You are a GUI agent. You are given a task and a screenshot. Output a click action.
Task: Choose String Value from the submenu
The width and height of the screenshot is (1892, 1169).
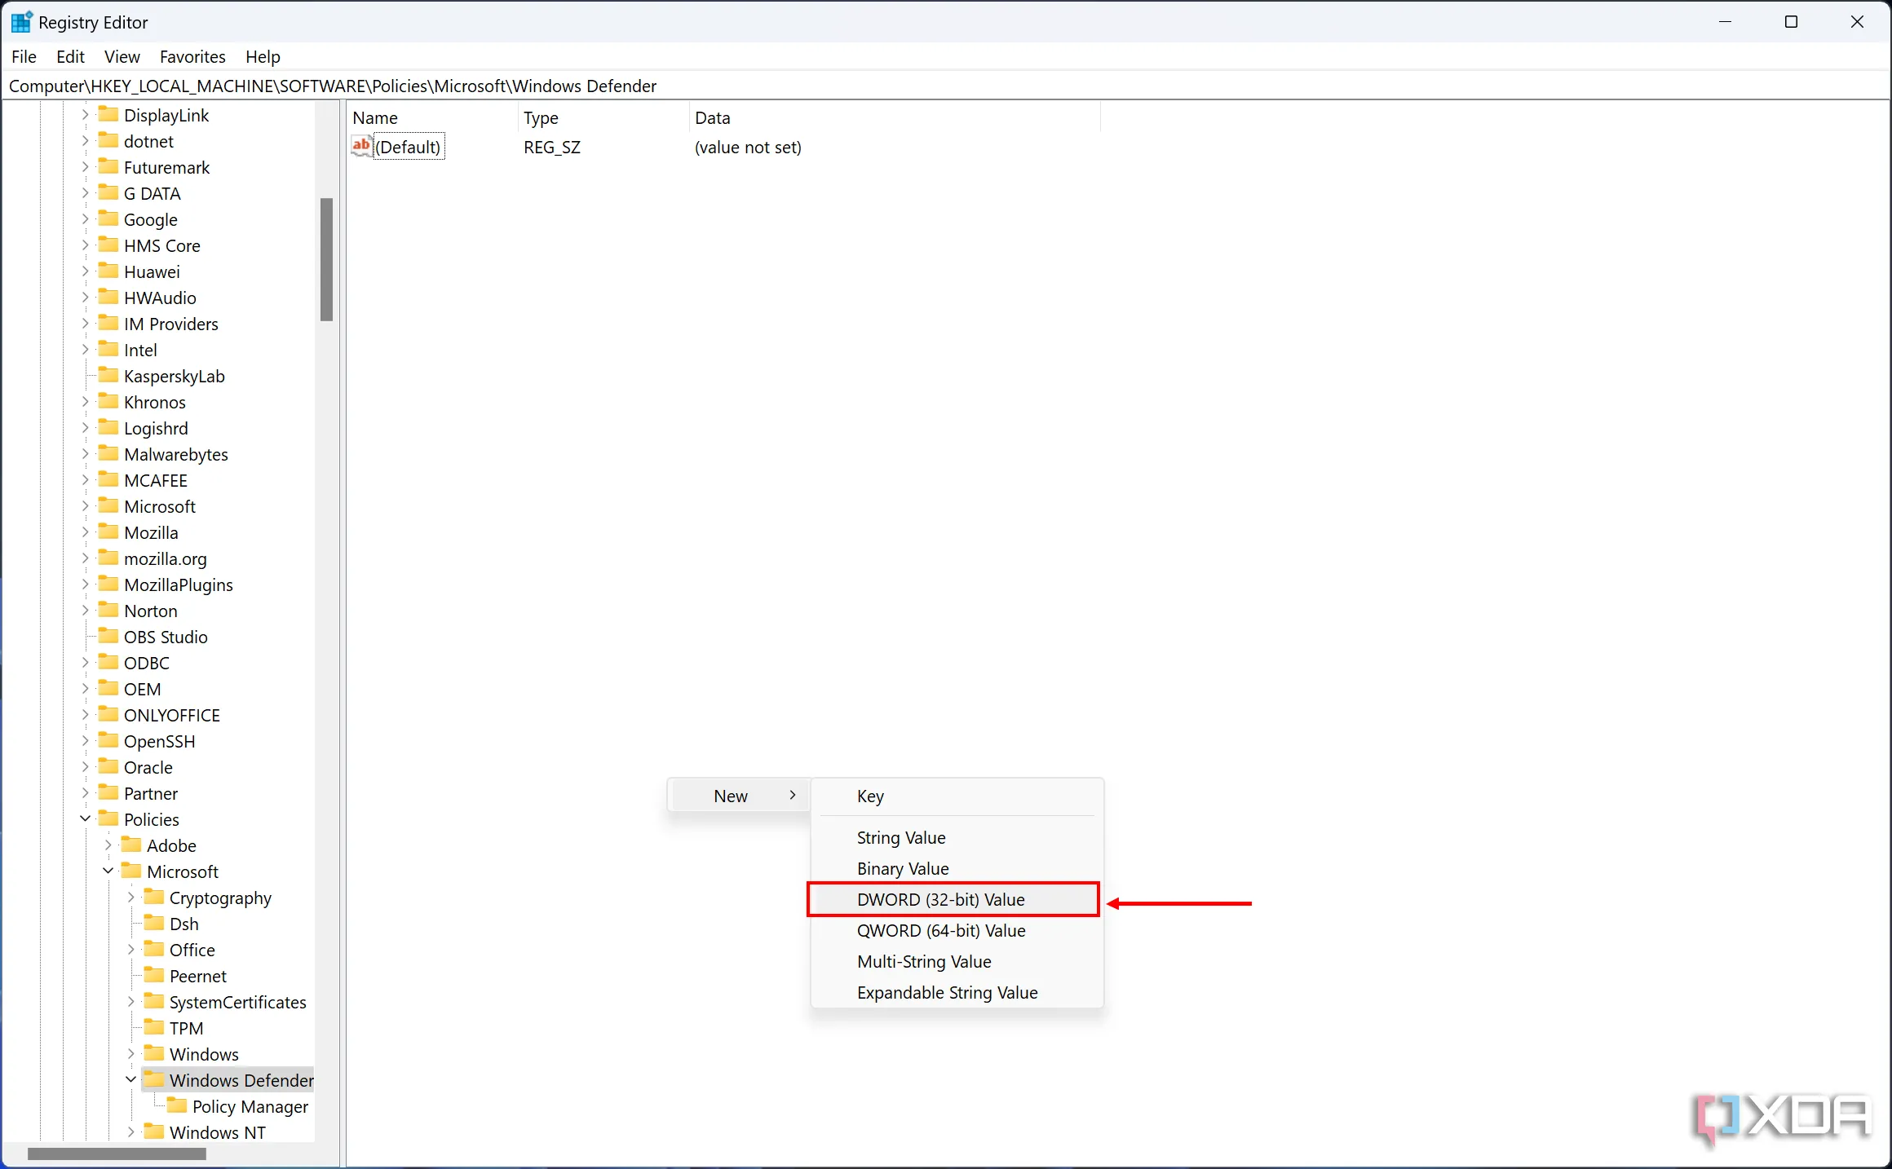(x=957, y=837)
